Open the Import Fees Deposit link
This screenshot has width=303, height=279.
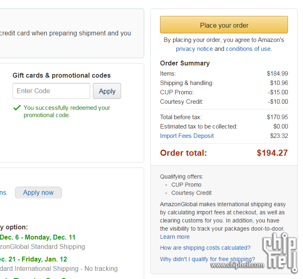tap(187, 136)
